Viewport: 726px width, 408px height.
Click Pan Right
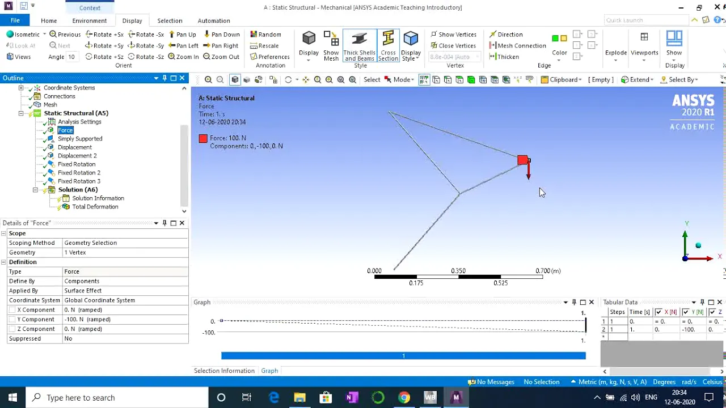[221, 46]
